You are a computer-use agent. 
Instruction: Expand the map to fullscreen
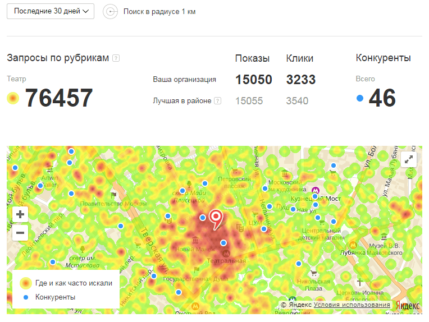(x=409, y=159)
